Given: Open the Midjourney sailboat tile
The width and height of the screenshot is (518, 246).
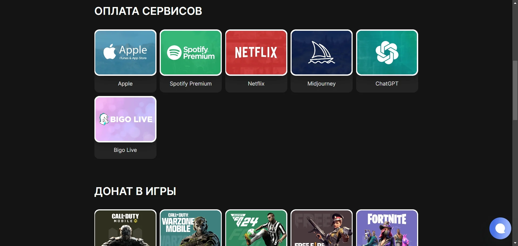Looking at the screenshot, I should (x=322, y=53).
